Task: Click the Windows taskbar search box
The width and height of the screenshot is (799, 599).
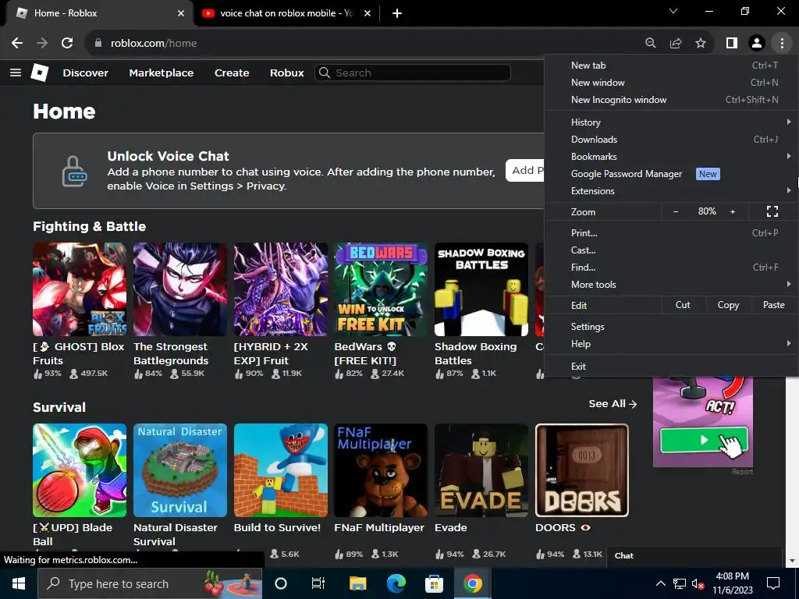Action: pos(150,583)
